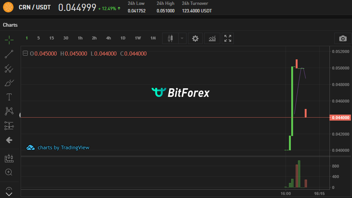Viewport: 352px width, 198px height.
Task: Click the 24h High value 0.051000
Action: 165,11
